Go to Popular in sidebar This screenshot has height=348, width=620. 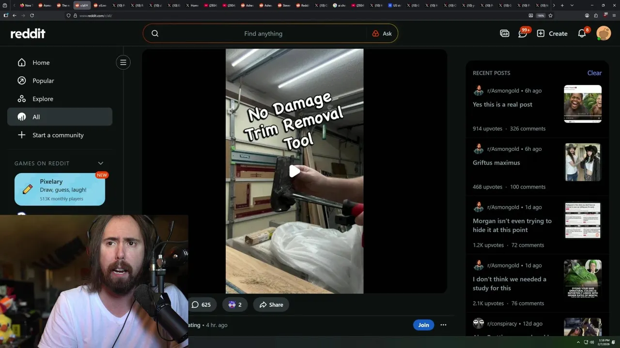coord(60,81)
